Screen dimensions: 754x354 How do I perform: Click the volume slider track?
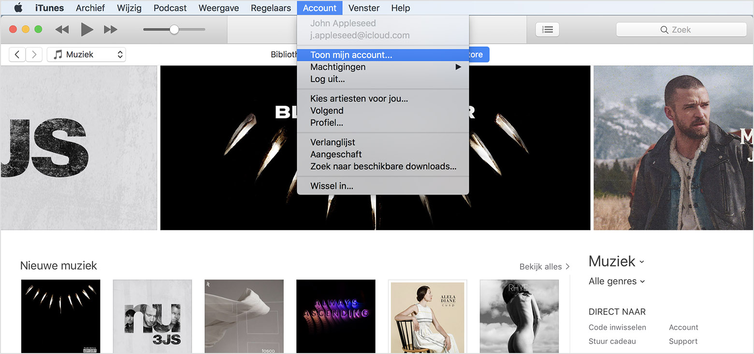tap(174, 29)
